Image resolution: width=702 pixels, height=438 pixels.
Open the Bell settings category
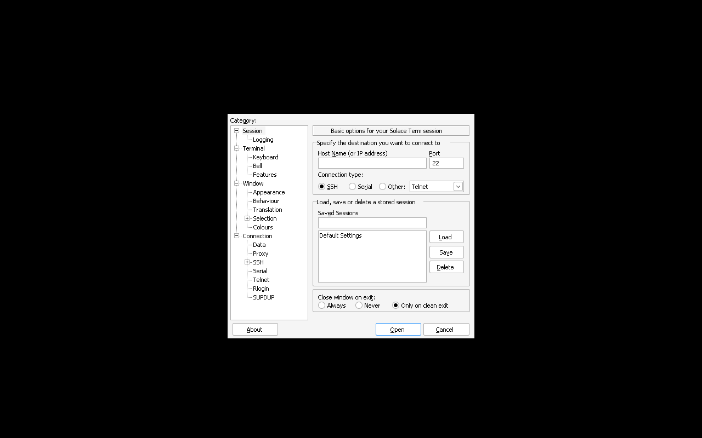[257, 166]
